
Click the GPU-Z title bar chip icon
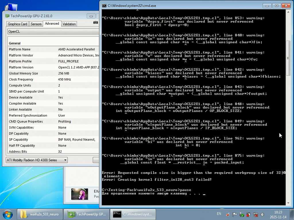click(x=7, y=16)
